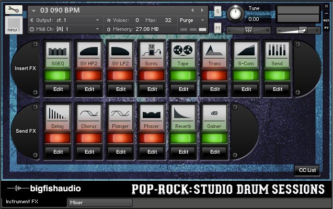This screenshot has height=209, width=333.
Task: Enable the SV LP2 red power light
Action: (120, 76)
